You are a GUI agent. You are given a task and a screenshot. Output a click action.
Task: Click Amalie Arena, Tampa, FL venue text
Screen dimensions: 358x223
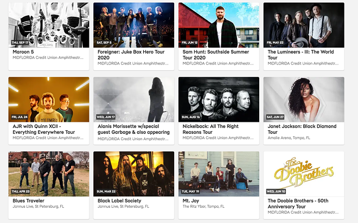pos(289,138)
